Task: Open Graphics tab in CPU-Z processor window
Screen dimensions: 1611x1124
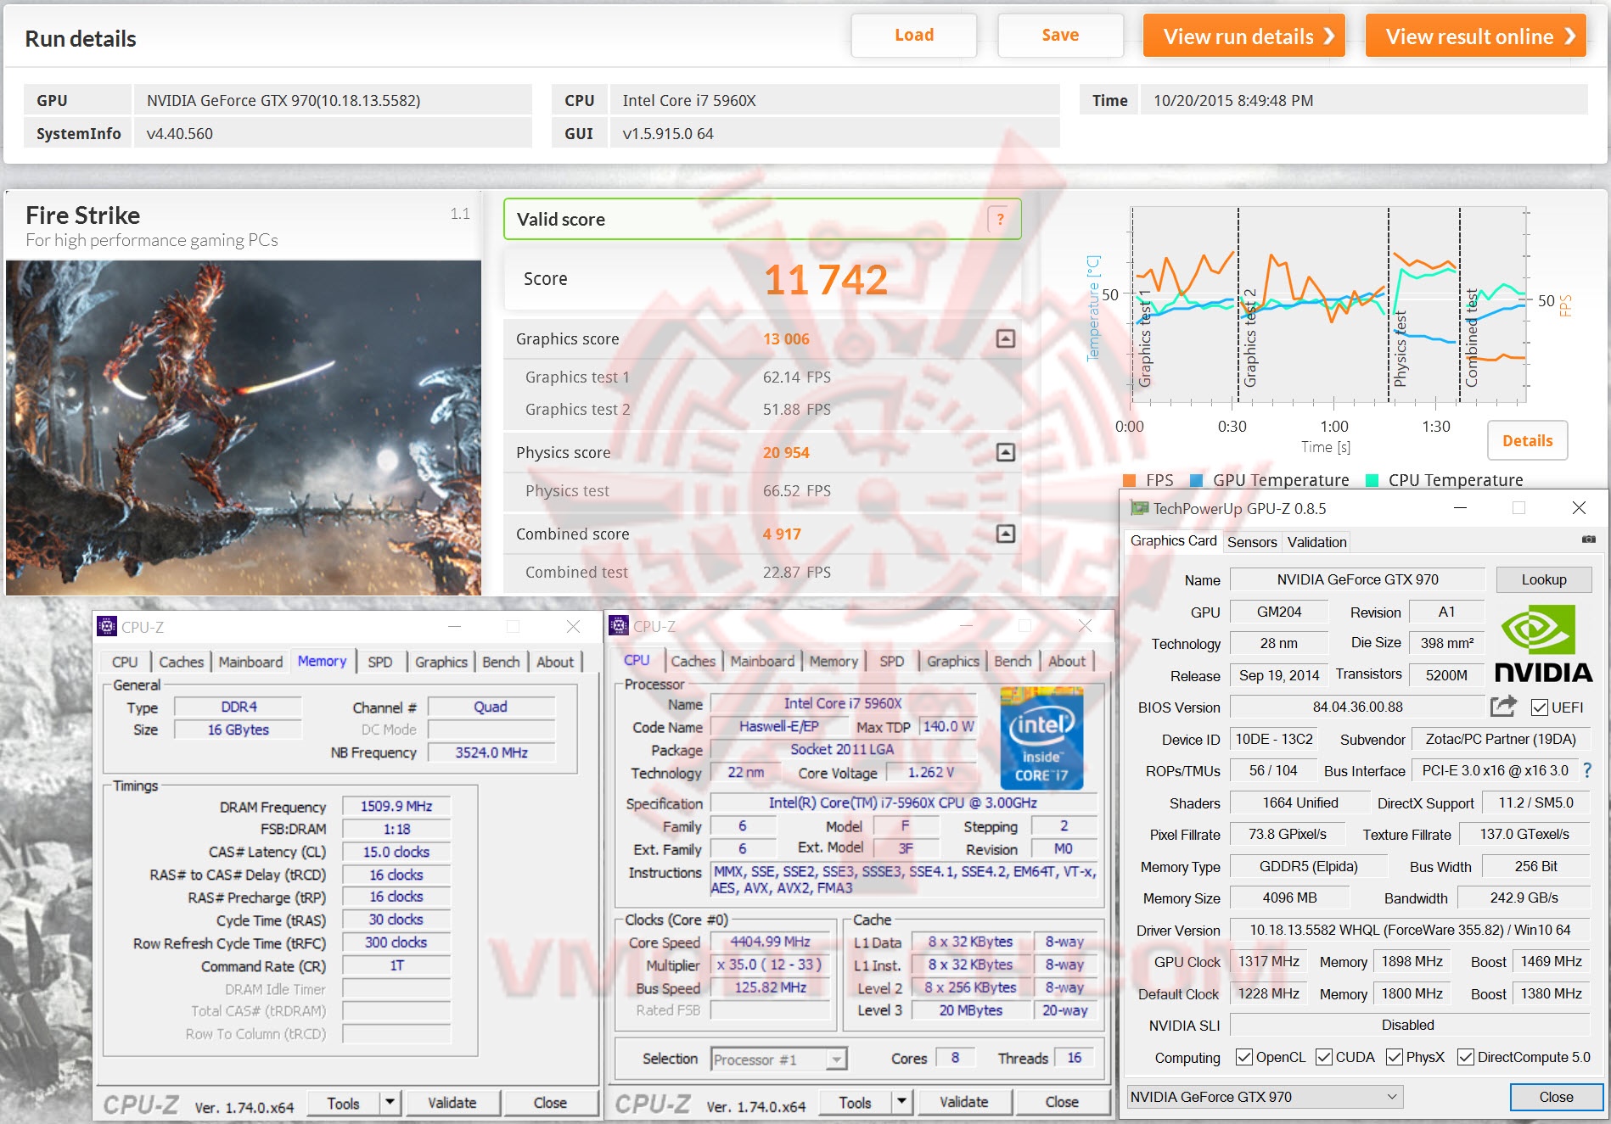Action: coord(953,661)
